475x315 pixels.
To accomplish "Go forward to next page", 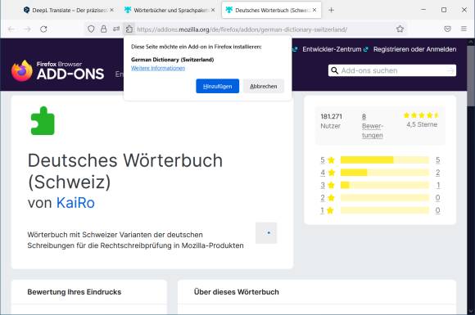I will pos(28,29).
